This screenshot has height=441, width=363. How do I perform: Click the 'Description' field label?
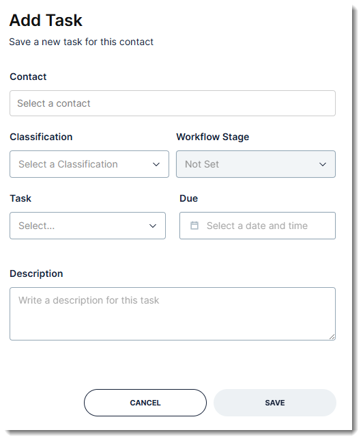click(x=36, y=273)
